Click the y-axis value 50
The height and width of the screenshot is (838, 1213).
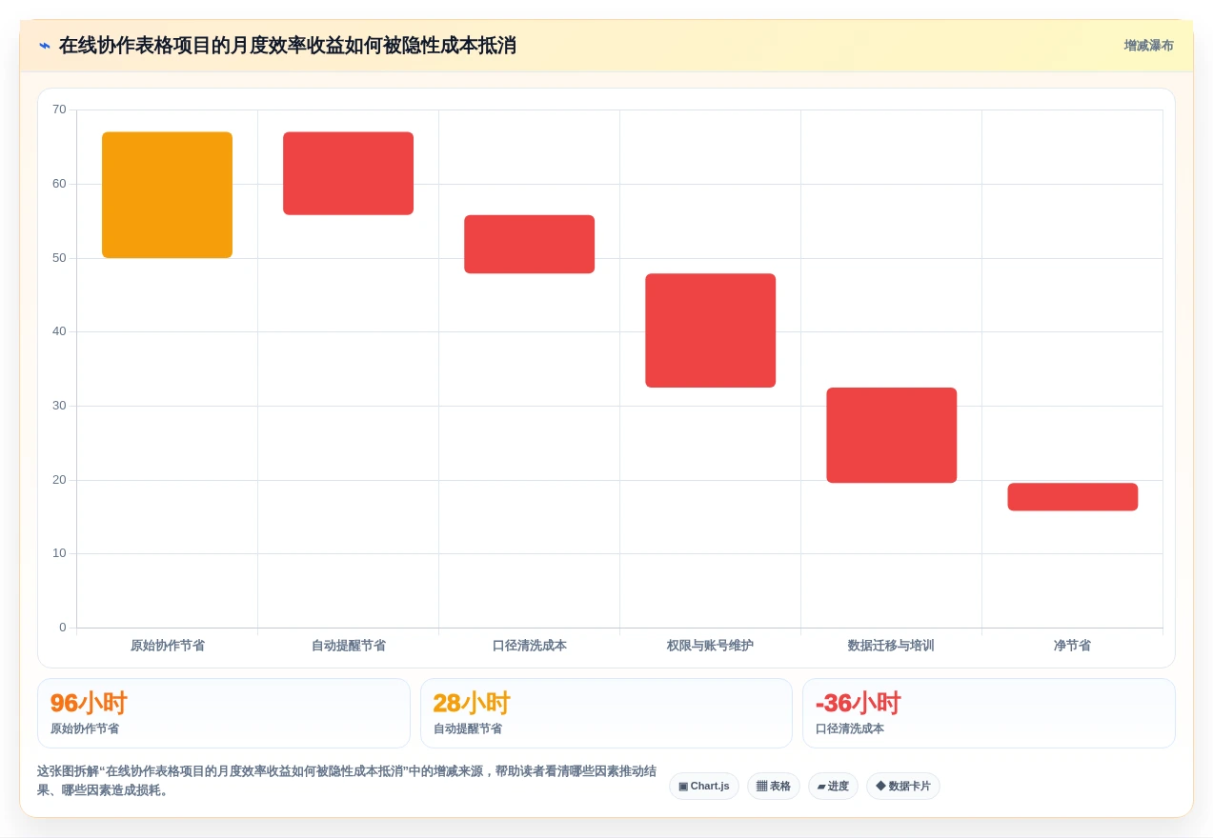click(59, 258)
